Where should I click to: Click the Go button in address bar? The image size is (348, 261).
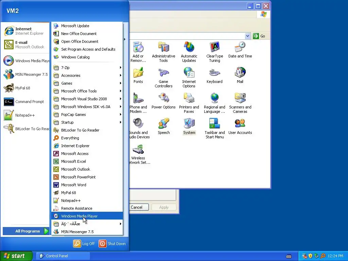click(259, 36)
